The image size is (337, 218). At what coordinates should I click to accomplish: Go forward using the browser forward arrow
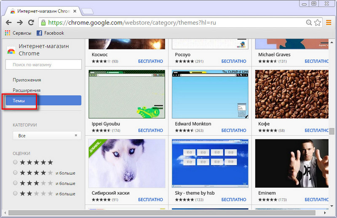tap(20, 22)
